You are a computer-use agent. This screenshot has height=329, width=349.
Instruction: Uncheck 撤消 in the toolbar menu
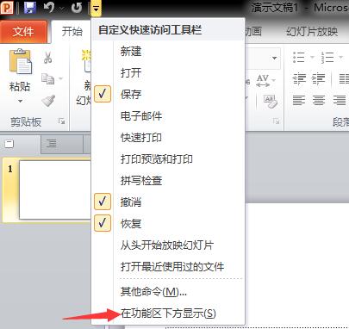[x=168, y=202]
